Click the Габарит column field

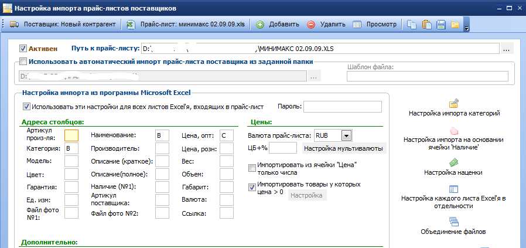tap(227, 187)
